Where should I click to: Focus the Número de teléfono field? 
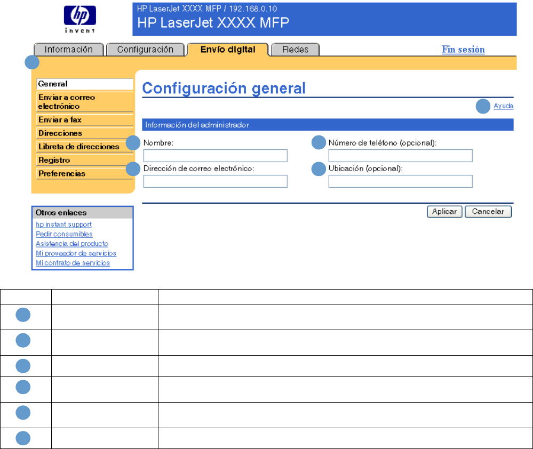tap(401, 156)
